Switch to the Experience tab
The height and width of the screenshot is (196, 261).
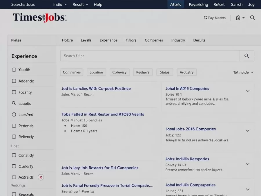[108, 40]
